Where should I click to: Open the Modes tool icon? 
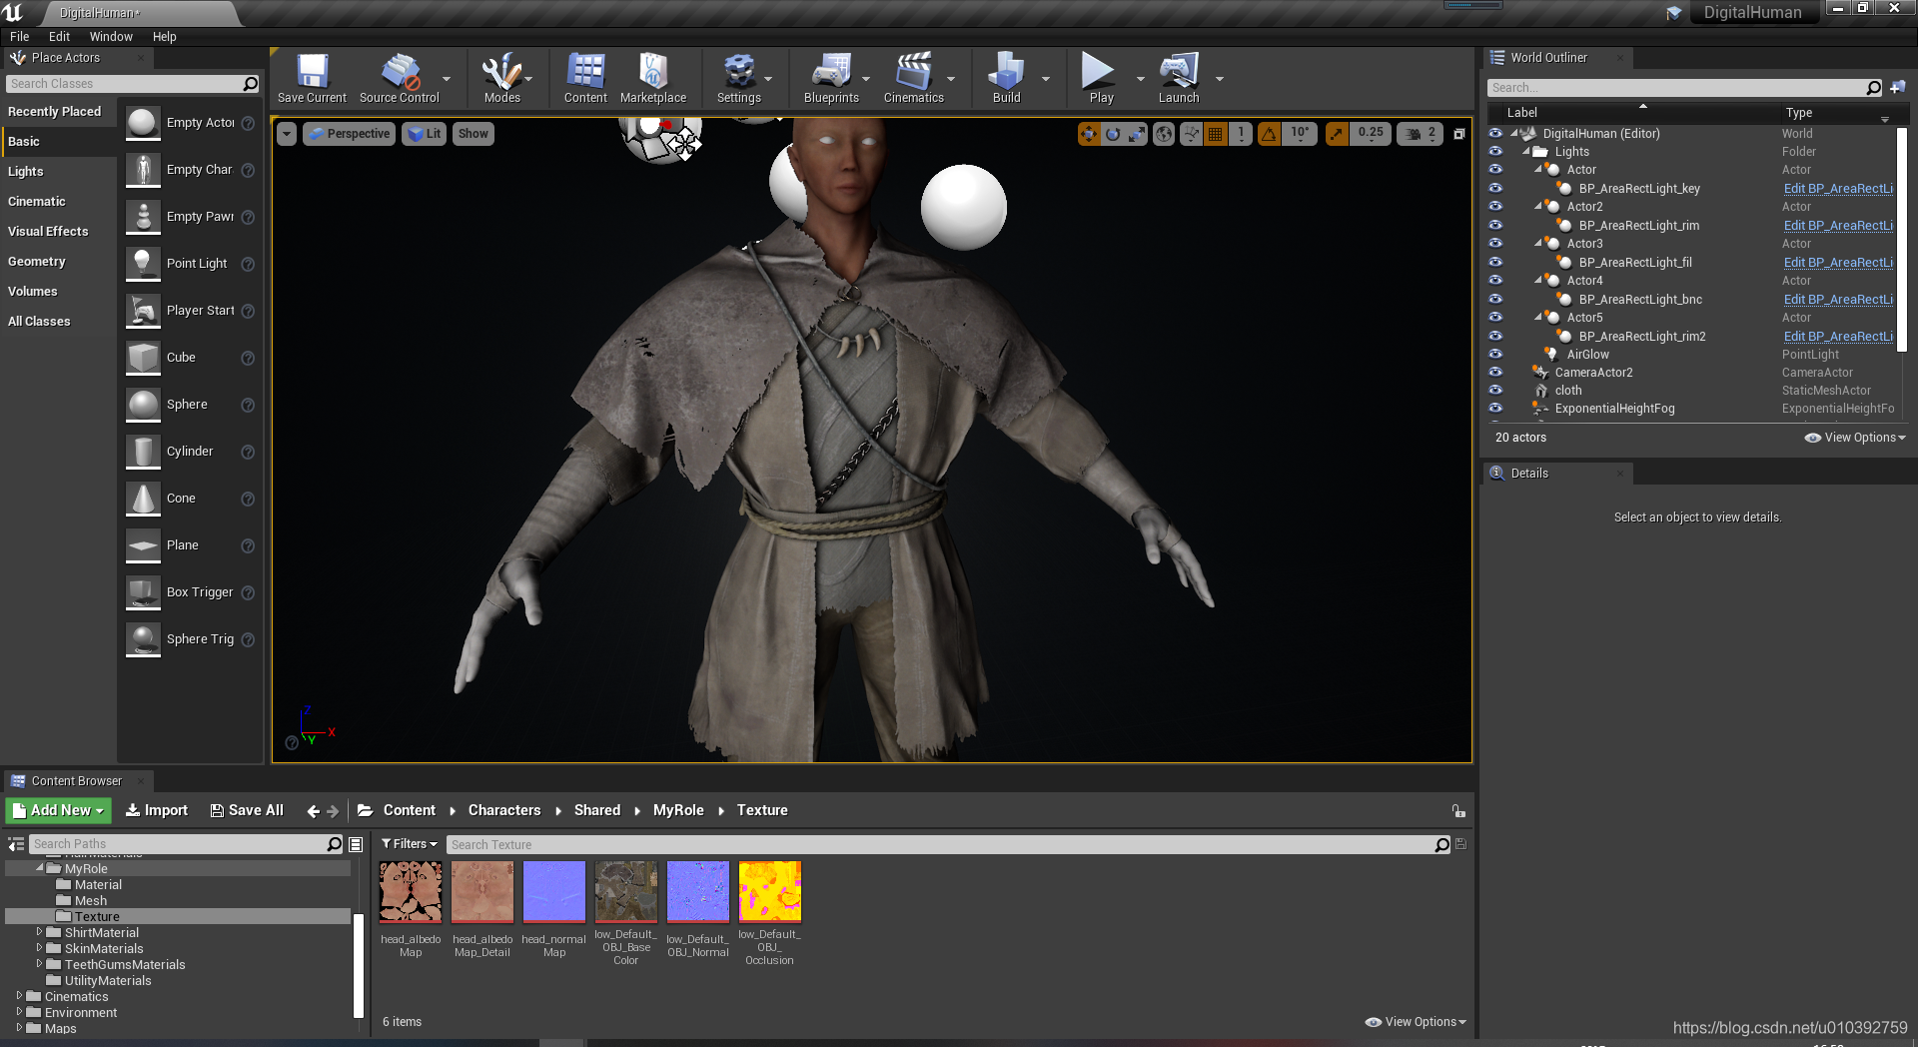tap(501, 72)
